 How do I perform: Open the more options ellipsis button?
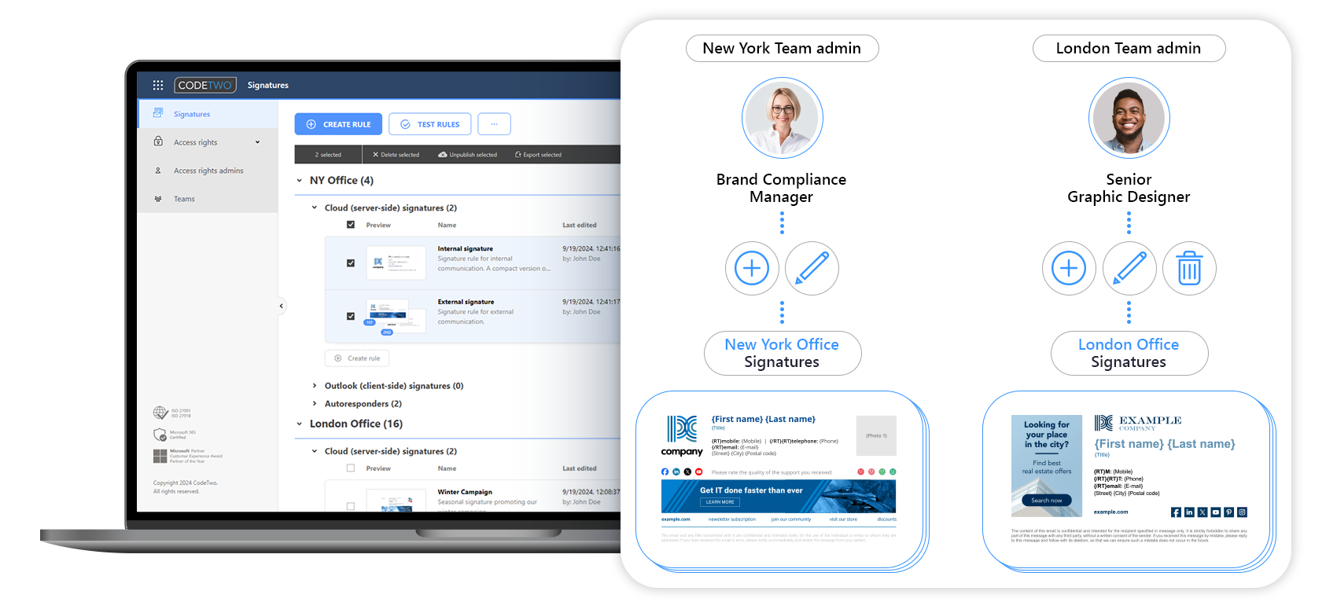tap(494, 124)
